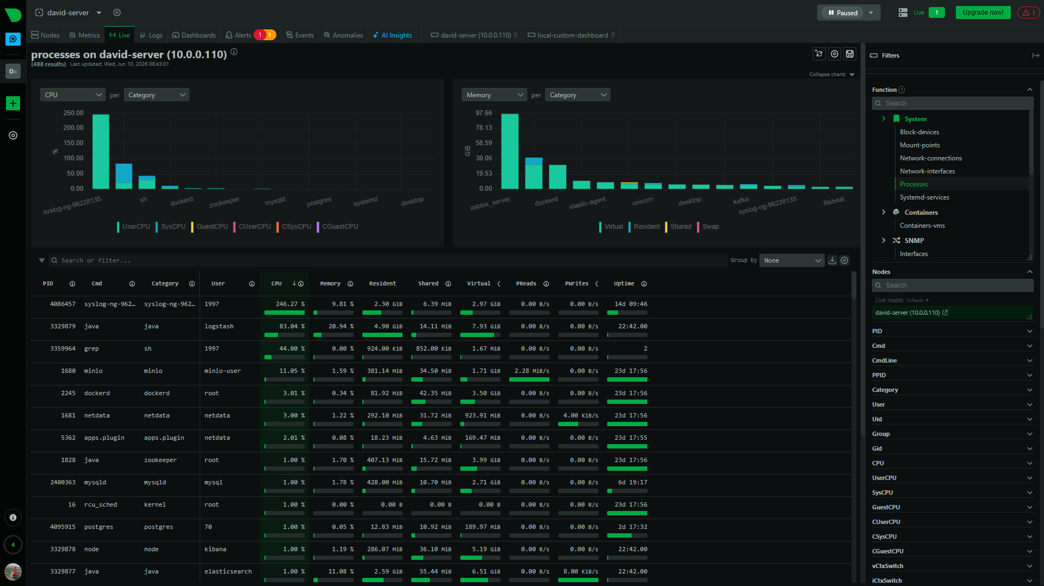
Task: Click the green add space plus icon
Action: click(13, 103)
